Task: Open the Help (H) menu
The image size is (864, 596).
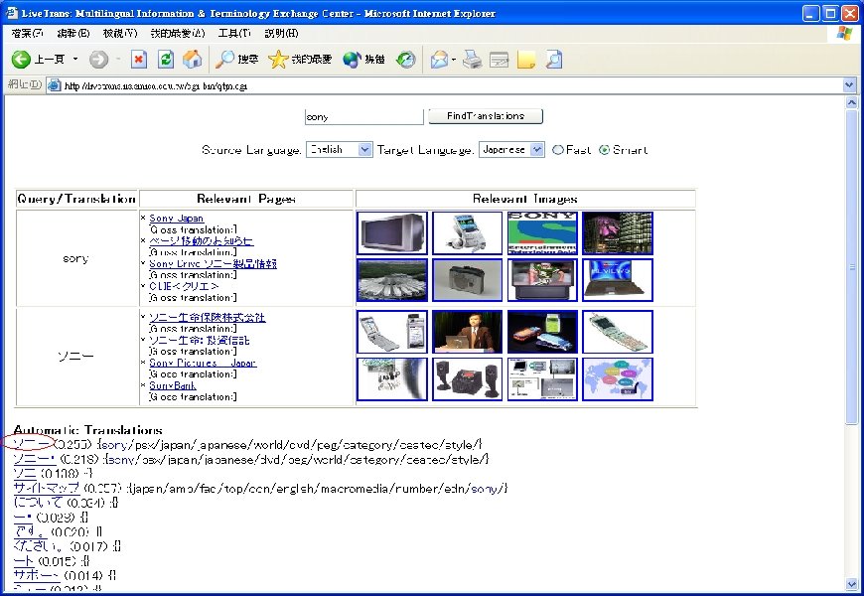Action: pyautogui.click(x=281, y=33)
